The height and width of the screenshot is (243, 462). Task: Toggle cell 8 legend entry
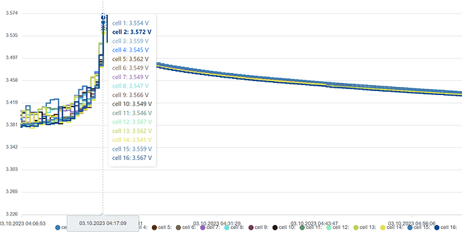[x=234, y=228]
